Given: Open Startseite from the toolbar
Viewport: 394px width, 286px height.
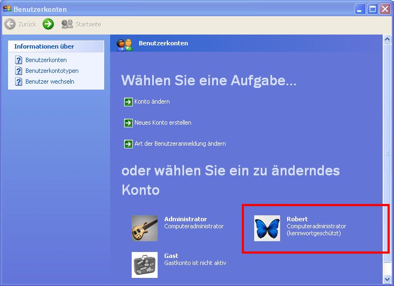Looking at the screenshot, I should 81,24.
